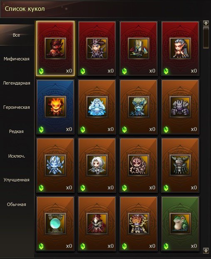This screenshot has width=211, height=259.
Task: Filter dolls by Легендарная rarity
Action: click(x=17, y=83)
